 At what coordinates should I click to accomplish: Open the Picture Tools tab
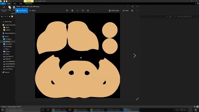tap(29, 4)
